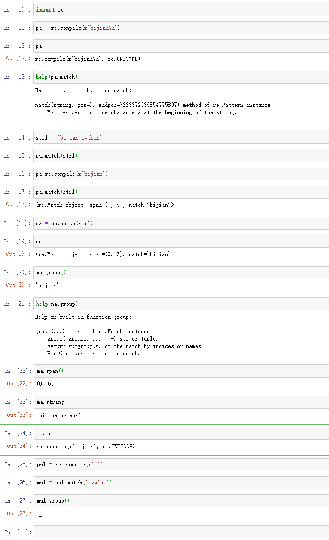Click 'Return subgroup(s) of the match' line
The width and height of the screenshot is (329, 540).
pyautogui.click(x=125, y=346)
